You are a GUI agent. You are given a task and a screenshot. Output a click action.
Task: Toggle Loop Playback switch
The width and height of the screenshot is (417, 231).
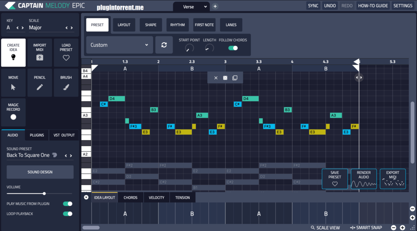pyautogui.click(x=68, y=214)
